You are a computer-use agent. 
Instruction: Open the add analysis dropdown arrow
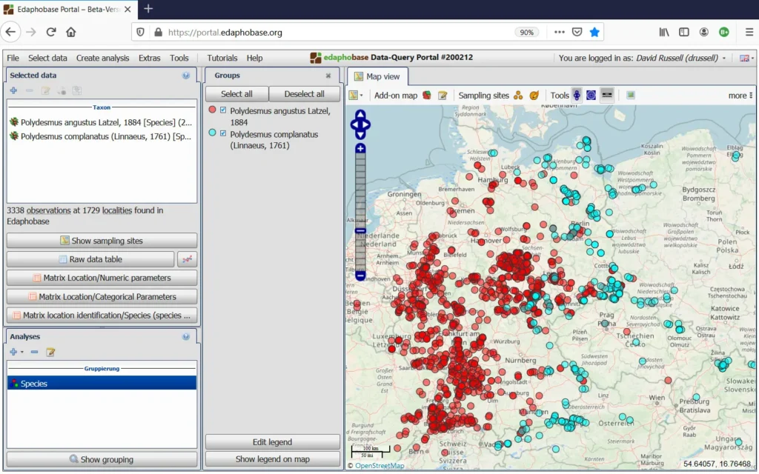click(22, 352)
